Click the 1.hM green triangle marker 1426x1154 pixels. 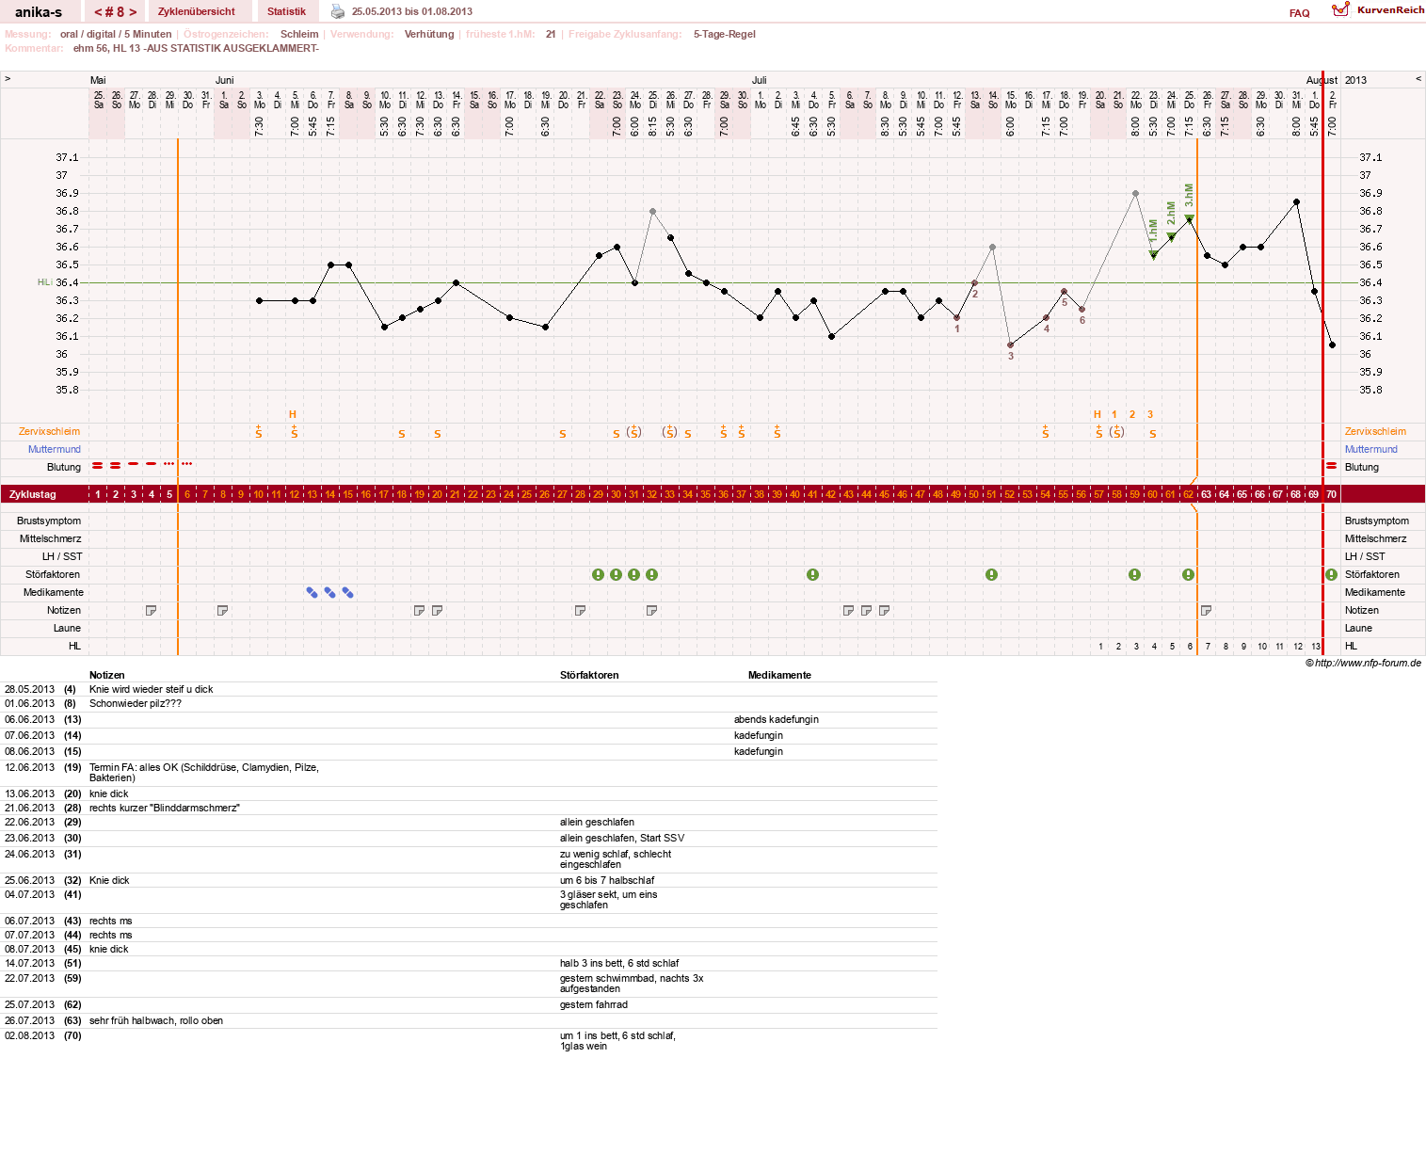[x=1153, y=254]
